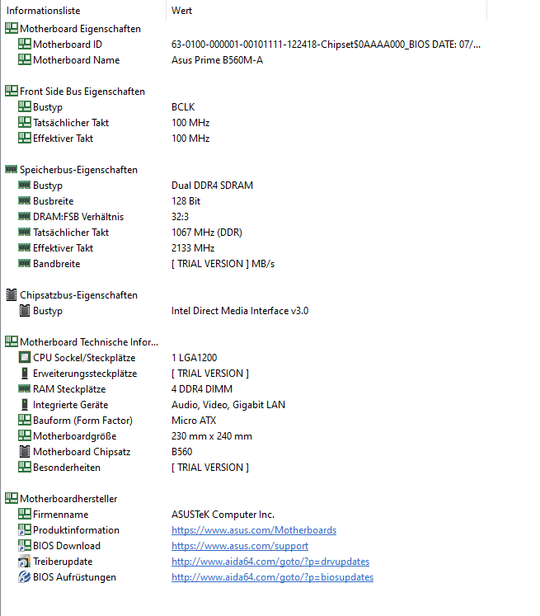Click the RAM Steckplätze memory icon

(25, 388)
